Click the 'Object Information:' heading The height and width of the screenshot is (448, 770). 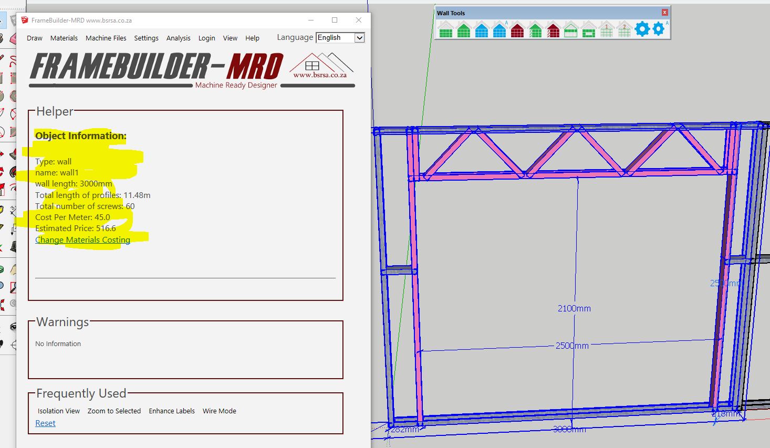[81, 136]
